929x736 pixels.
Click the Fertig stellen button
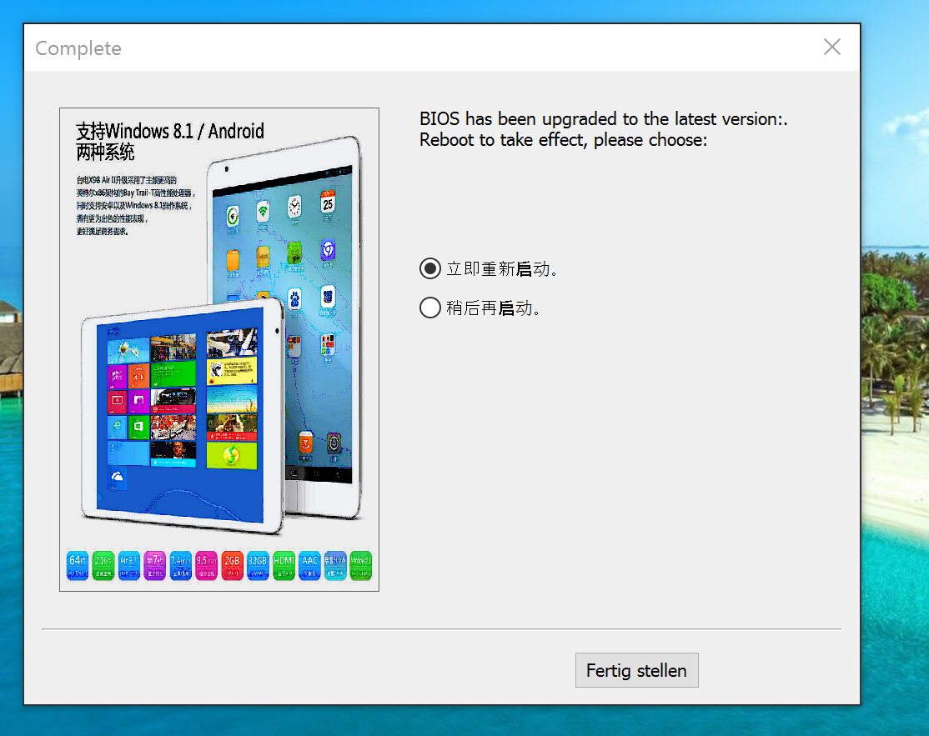(637, 670)
